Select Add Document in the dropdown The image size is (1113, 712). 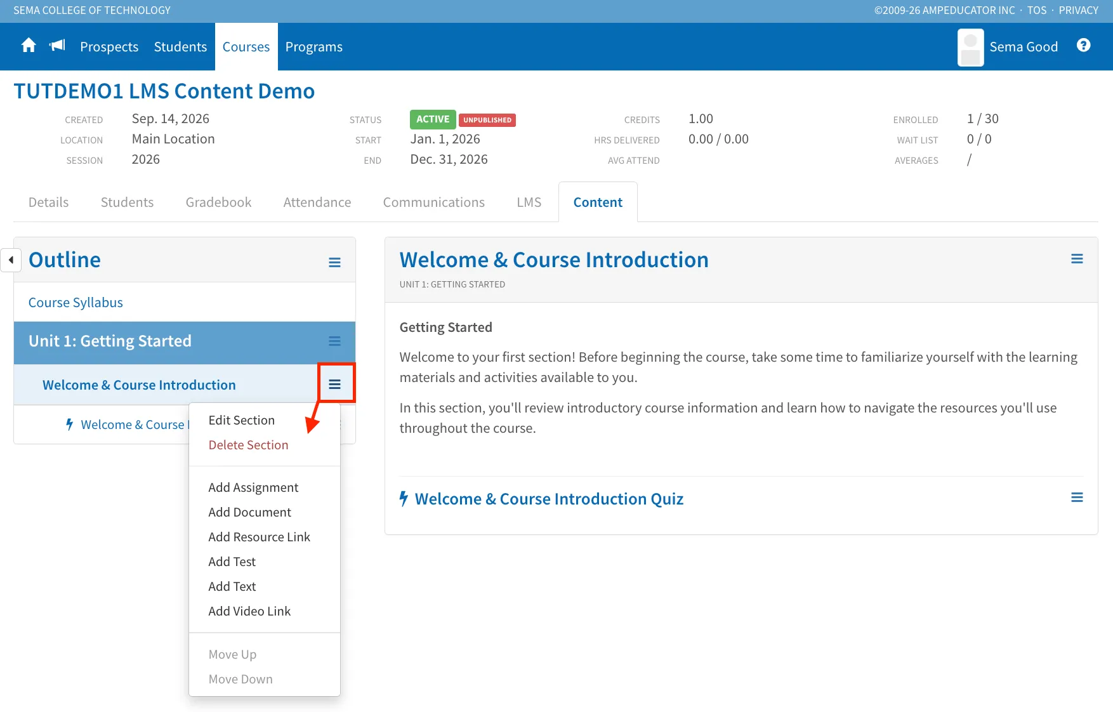pyautogui.click(x=250, y=512)
